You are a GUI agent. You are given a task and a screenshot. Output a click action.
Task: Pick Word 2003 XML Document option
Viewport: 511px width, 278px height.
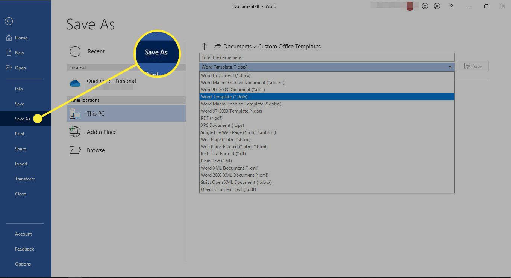tap(327, 175)
